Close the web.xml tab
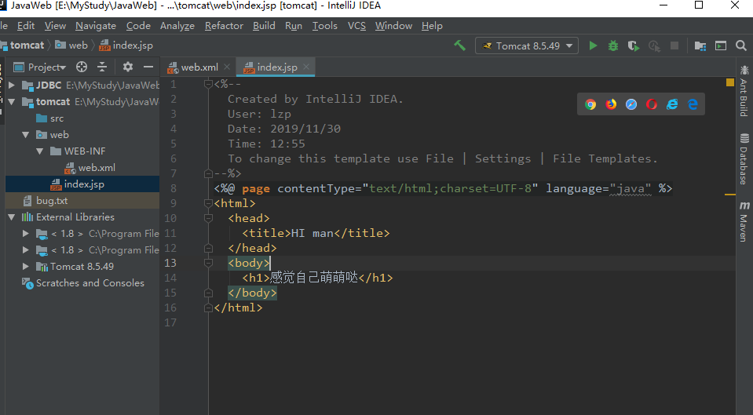Screen dimensions: 753x415 (x=227, y=67)
